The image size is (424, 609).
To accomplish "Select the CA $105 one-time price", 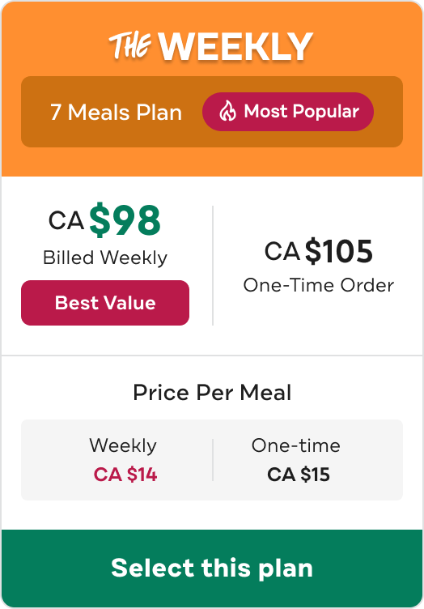I will 319,251.
